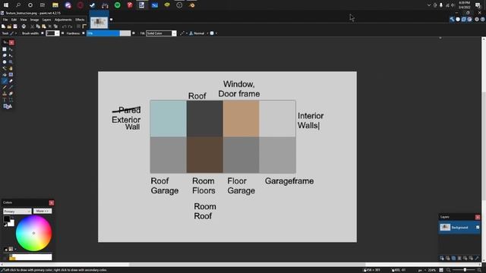Click the More >> button in Colors
486x273 pixels.
[x=43, y=211]
